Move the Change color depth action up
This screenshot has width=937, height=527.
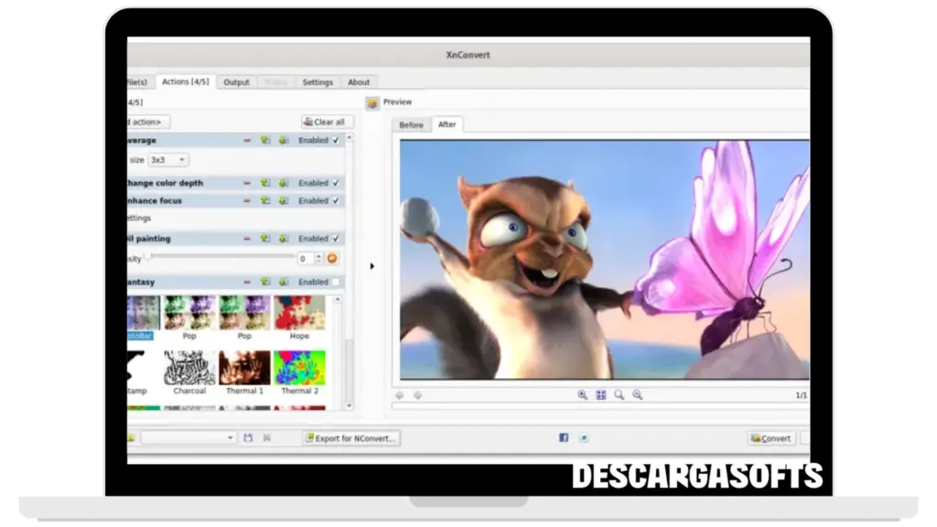click(265, 183)
